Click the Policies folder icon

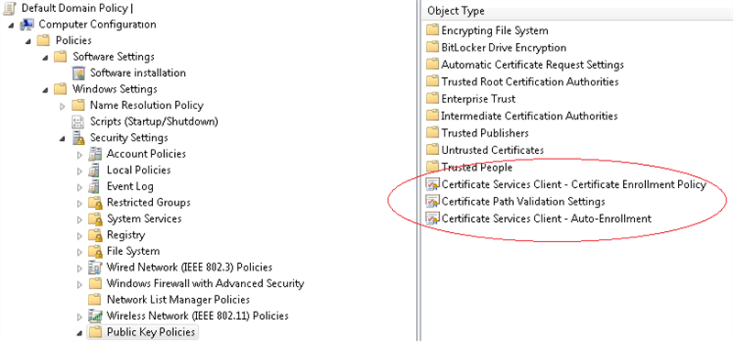(43, 40)
